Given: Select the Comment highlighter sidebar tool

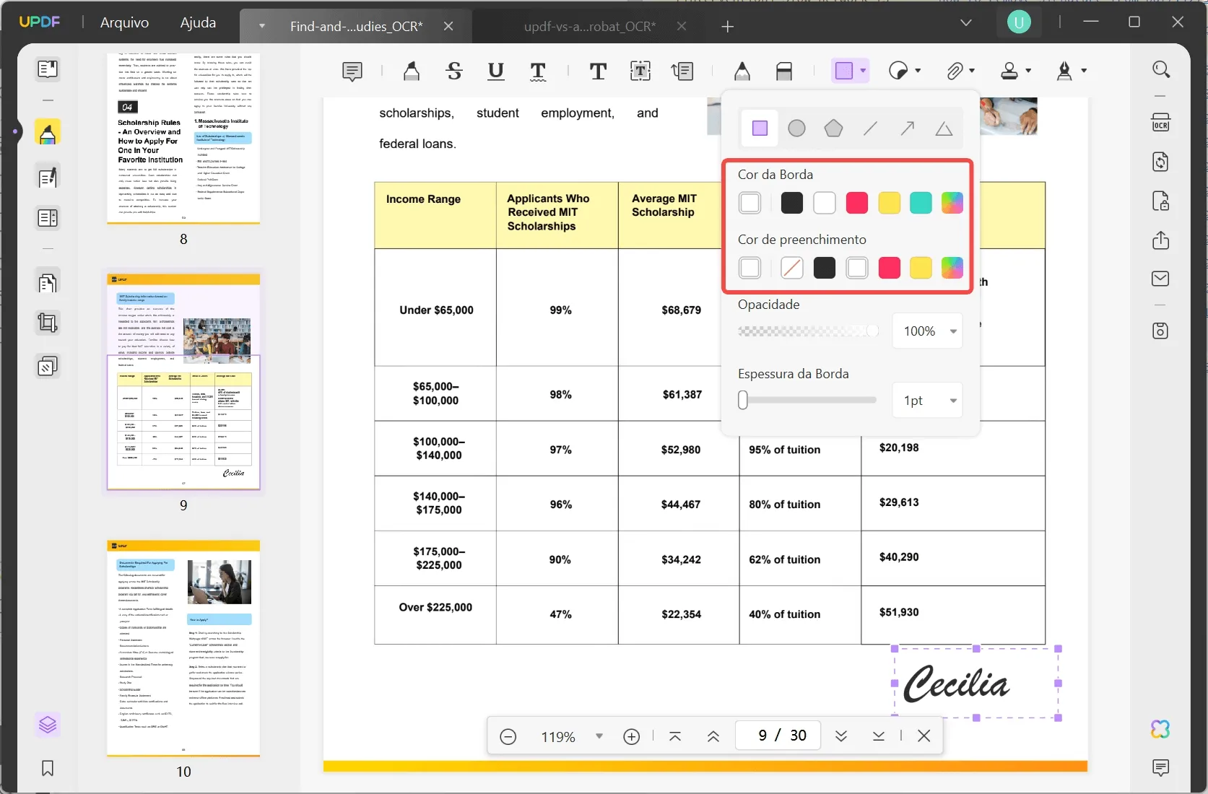Looking at the screenshot, I should 48,133.
